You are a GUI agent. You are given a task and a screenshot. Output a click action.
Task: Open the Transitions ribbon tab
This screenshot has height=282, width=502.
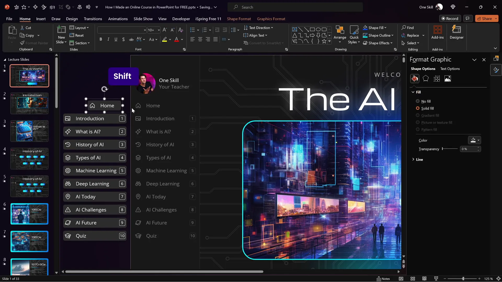point(93,19)
